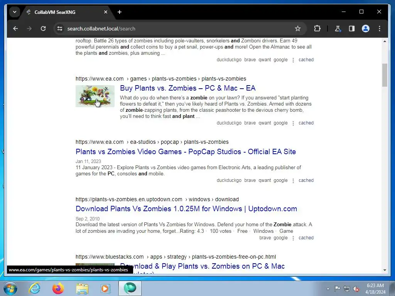
Task: Open Windows Explorer folder on taskbar
Action: pos(82,288)
